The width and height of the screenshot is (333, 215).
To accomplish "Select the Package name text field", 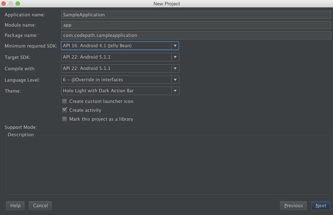I will click(x=196, y=35).
